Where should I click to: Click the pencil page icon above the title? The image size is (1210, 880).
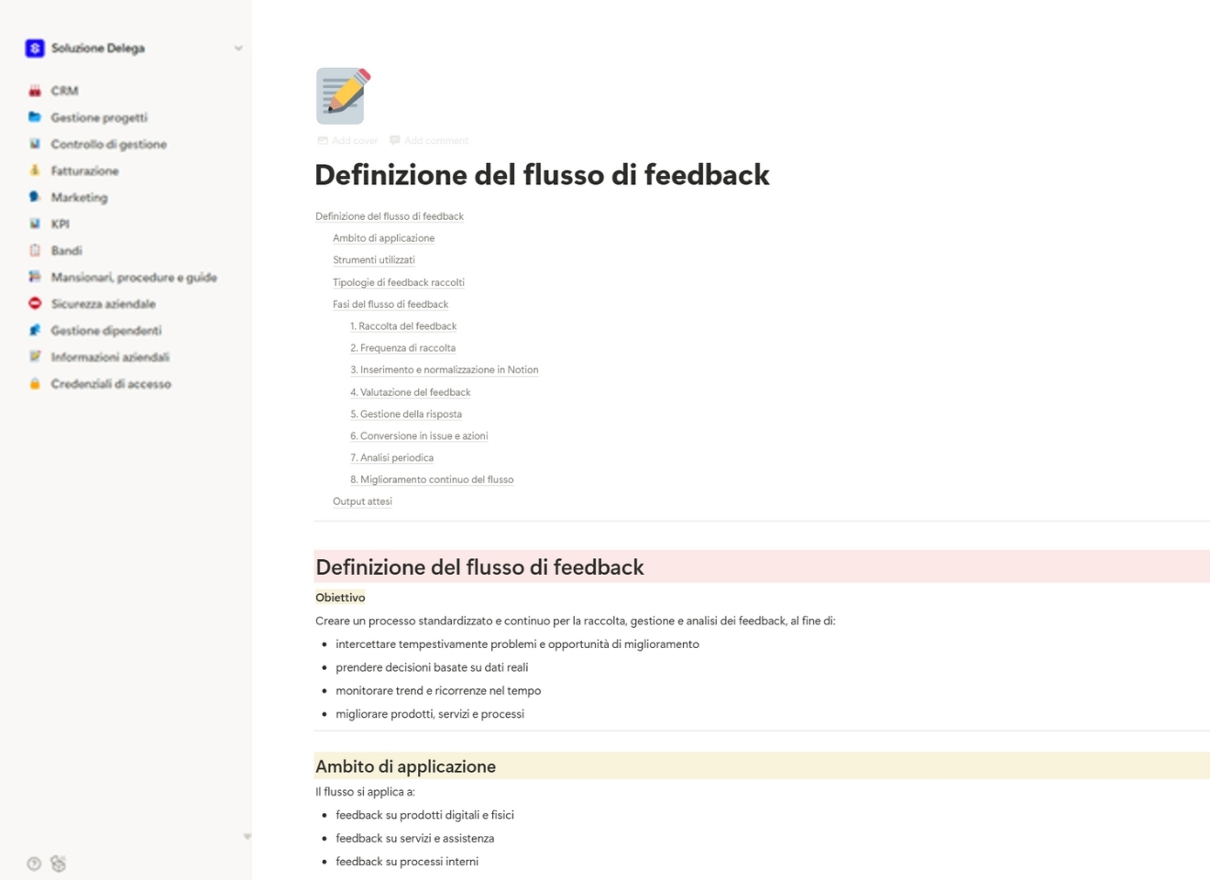click(341, 94)
